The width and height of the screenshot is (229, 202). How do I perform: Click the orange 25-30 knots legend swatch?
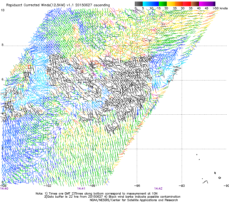coord(179,4)
